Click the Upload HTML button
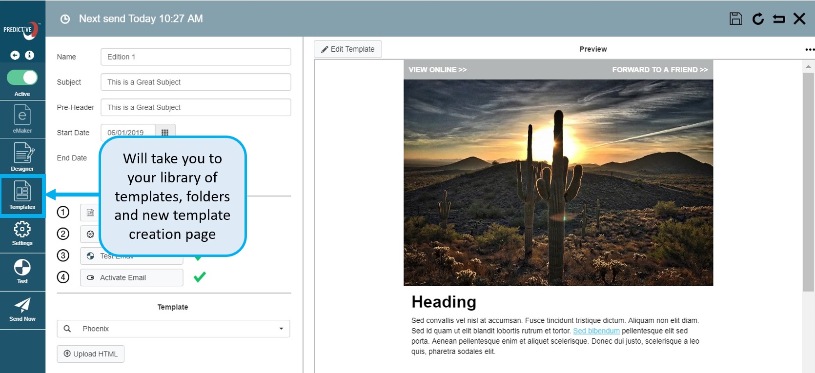Viewport: 815px width, 373px height. pos(91,354)
